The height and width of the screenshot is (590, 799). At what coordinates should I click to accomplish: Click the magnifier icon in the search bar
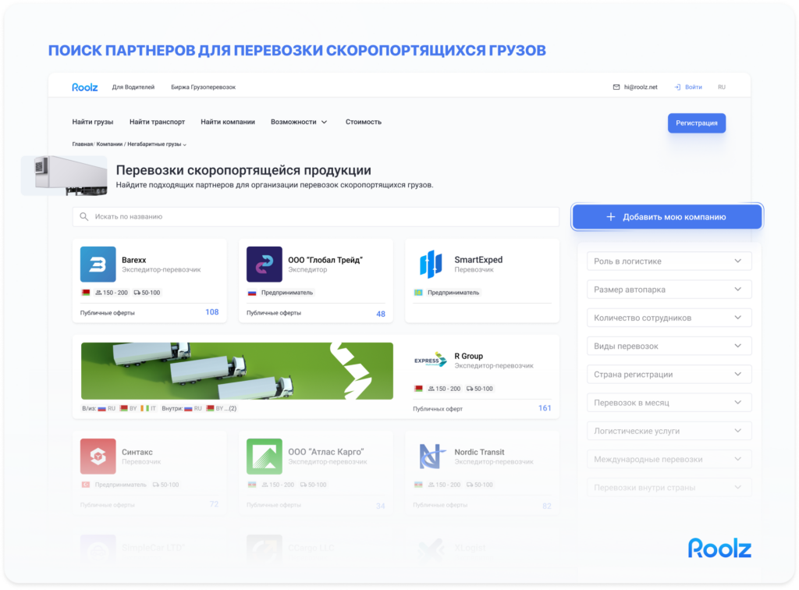pos(83,216)
